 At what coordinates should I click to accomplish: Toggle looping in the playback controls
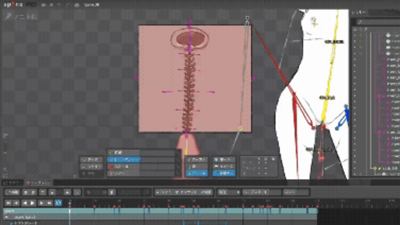click(x=58, y=203)
